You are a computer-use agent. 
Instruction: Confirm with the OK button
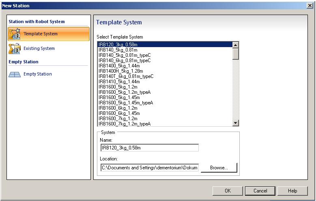(x=228, y=191)
